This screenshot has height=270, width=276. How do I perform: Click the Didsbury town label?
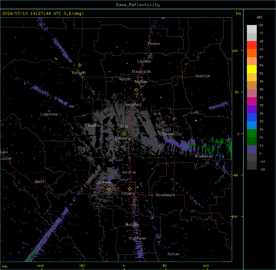[x=123, y=138]
